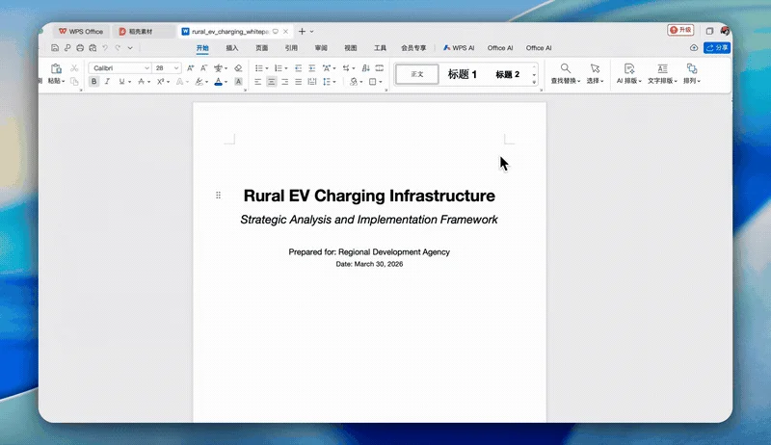Apply paragraph shading fill bucket

tap(353, 82)
